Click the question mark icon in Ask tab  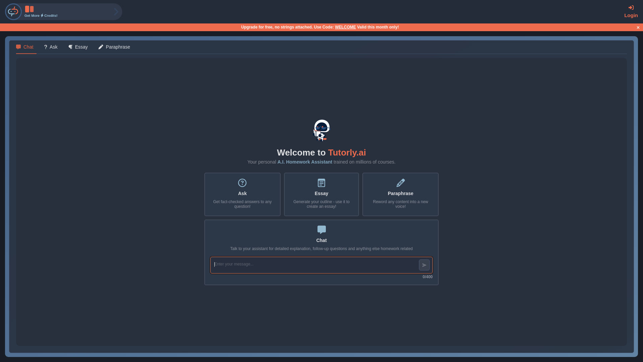coord(46,47)
